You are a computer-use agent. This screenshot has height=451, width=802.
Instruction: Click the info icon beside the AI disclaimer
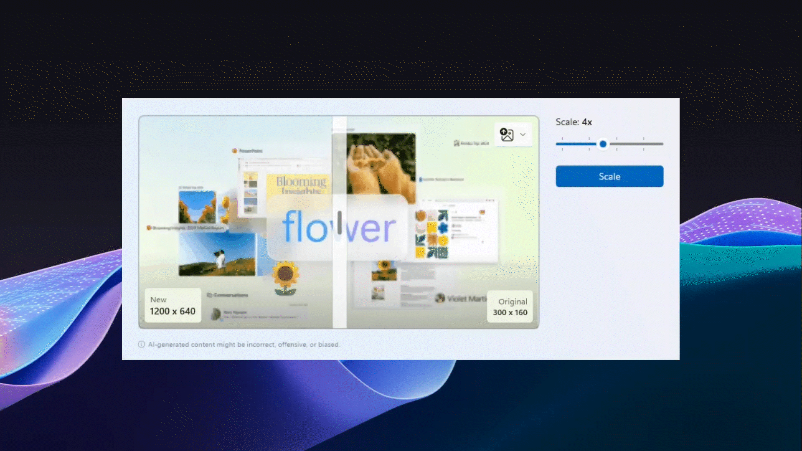141,344
